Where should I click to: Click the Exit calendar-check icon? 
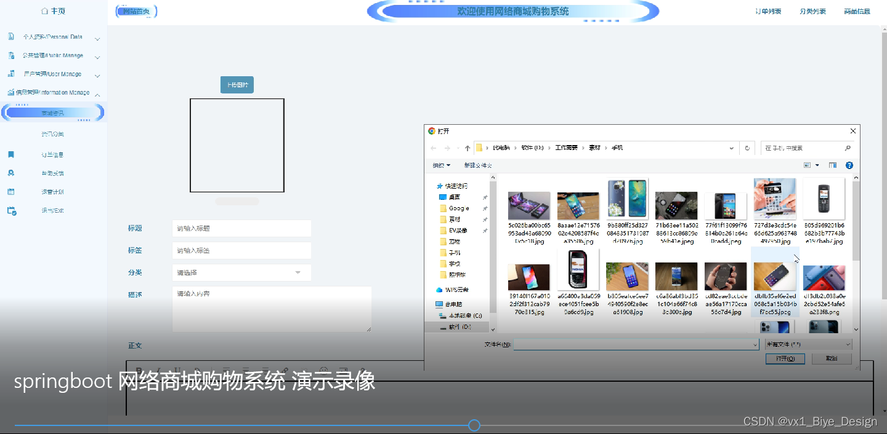(x=11, y=211)
